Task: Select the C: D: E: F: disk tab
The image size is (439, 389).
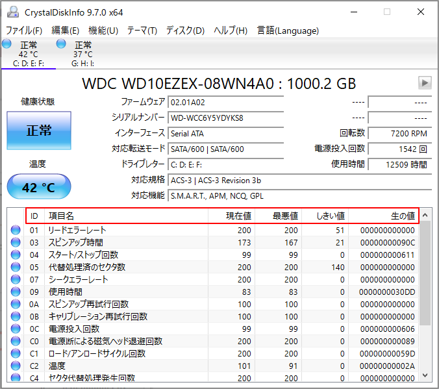Action: [x=29, y=53]
